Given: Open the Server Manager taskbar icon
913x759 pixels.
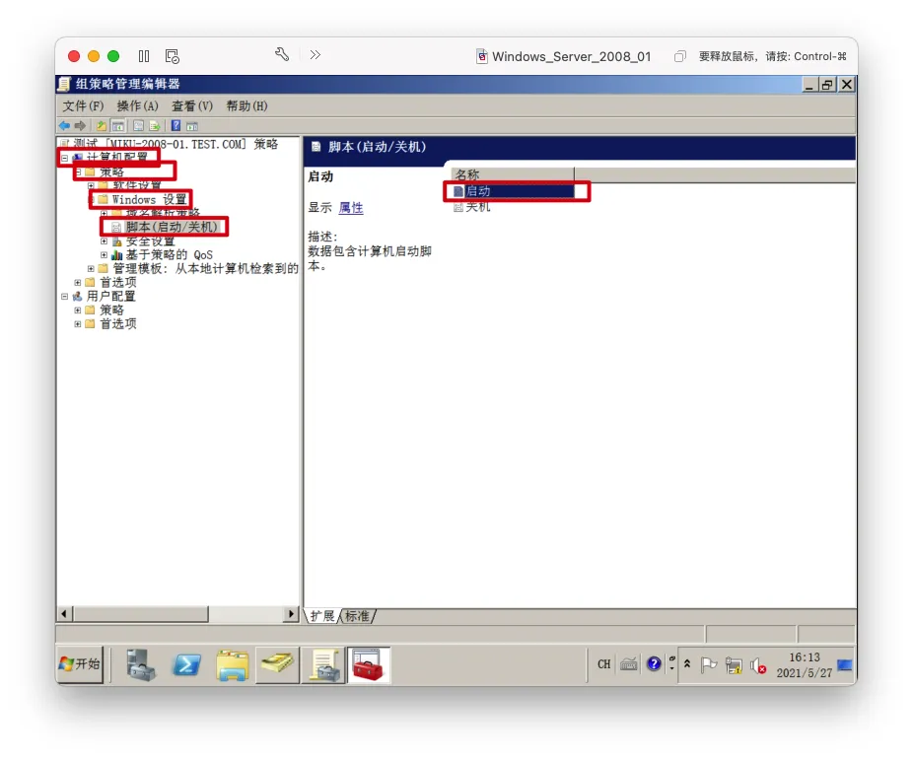Looking at the screenshot, I should [140, 664].
